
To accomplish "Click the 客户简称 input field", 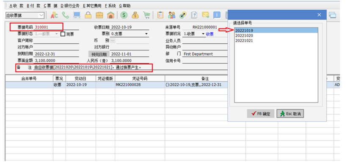I will point(56,41).
